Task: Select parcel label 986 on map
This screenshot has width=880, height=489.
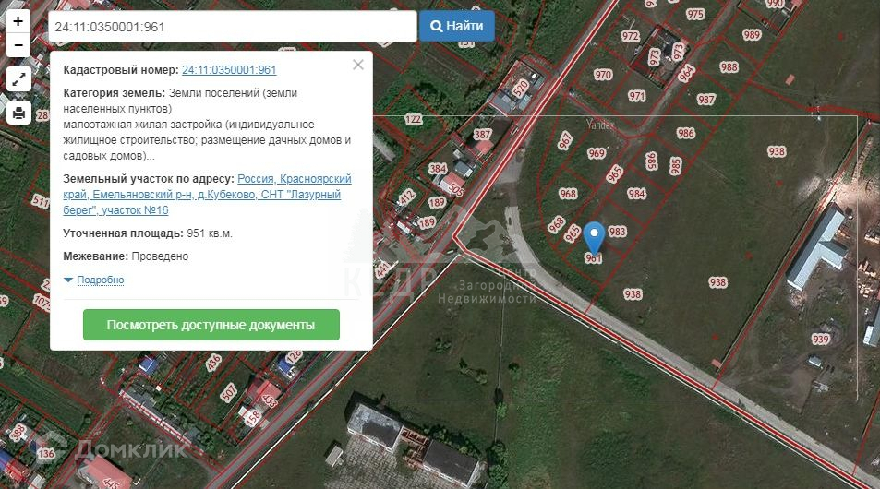Action: click(686, 133)
